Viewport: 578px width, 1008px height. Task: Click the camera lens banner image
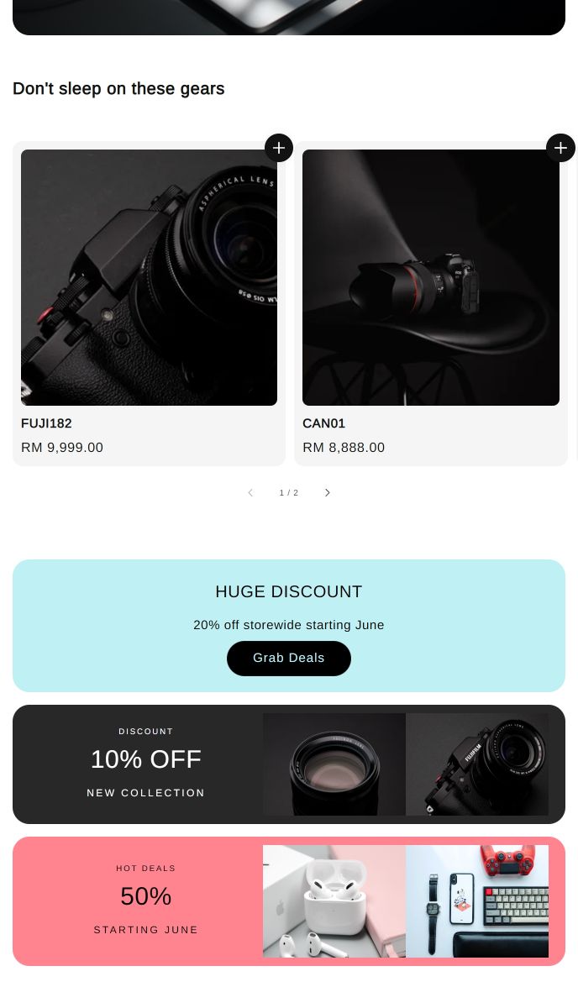click(334, 764)
